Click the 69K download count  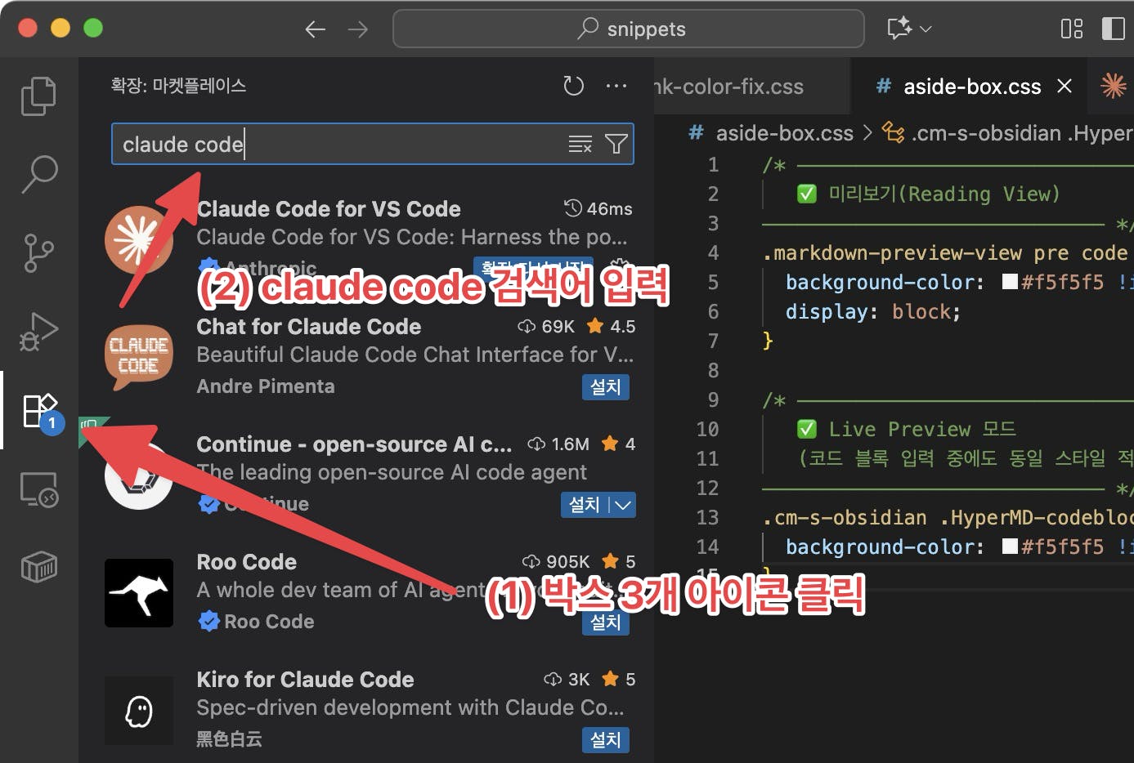(547, 327)
